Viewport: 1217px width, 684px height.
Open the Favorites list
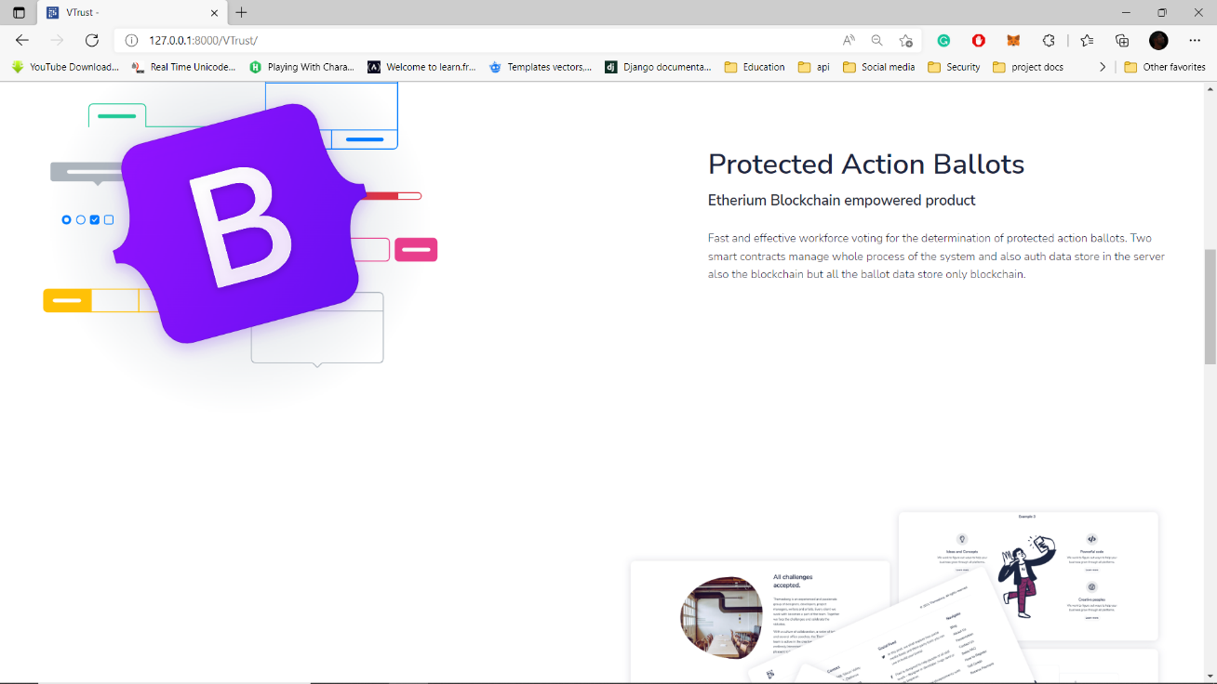coord(1087,41)
